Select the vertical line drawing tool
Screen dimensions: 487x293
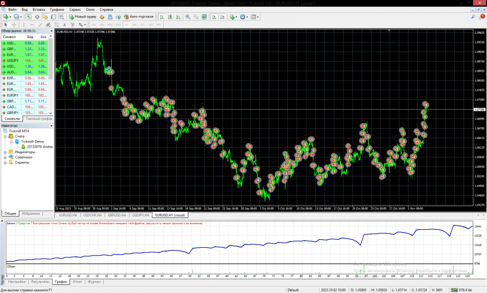point(24,24)
